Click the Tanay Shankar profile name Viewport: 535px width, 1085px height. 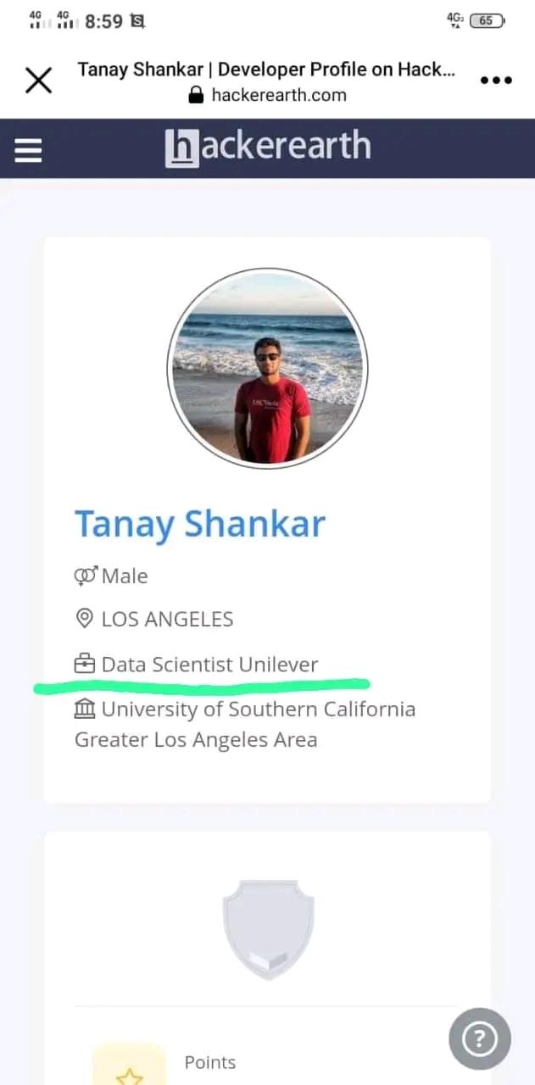[x=200, y=524]
